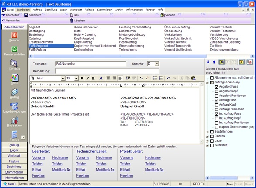The height and width of the screenshot is (188, 256).
Task: Open Reparaturen from the sidebar
Action: pos(14,120)
